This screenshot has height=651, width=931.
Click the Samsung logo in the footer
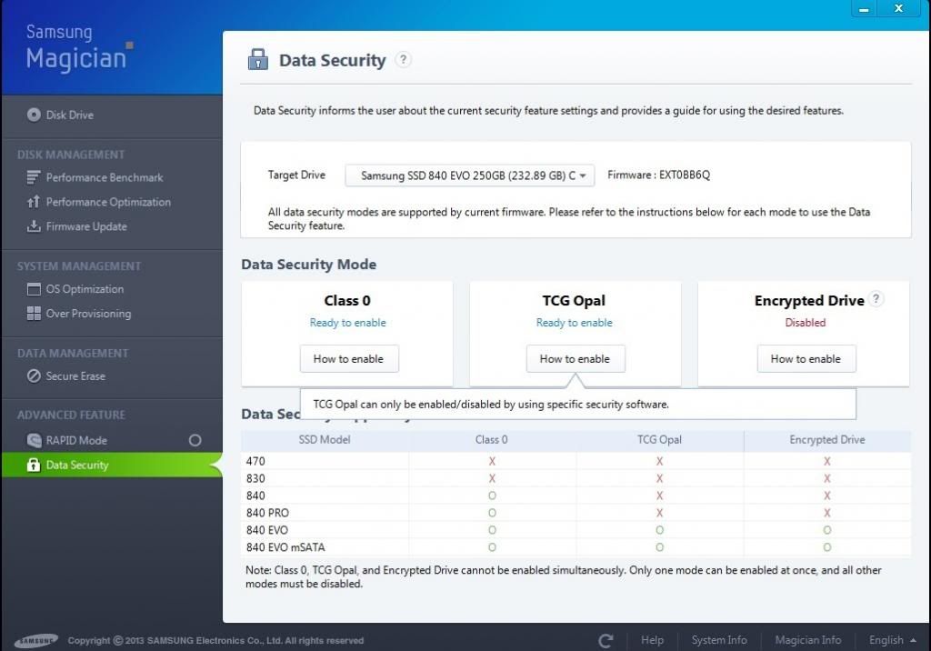[x=35, y=640]
